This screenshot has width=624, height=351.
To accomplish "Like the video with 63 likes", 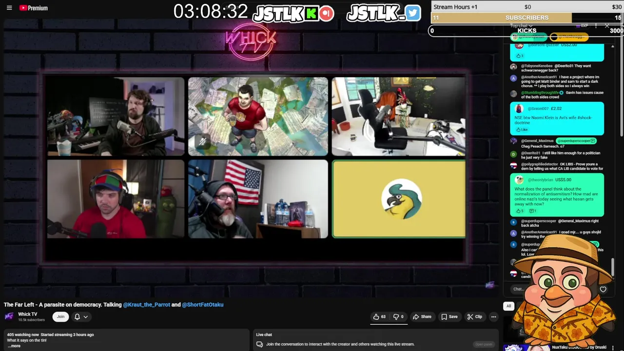I will pos(379,316).
